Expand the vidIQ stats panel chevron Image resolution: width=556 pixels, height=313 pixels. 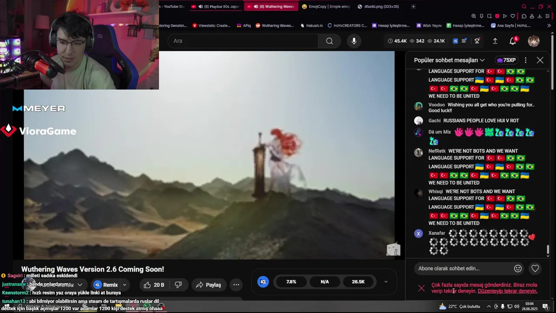click(x=386, y=282)
